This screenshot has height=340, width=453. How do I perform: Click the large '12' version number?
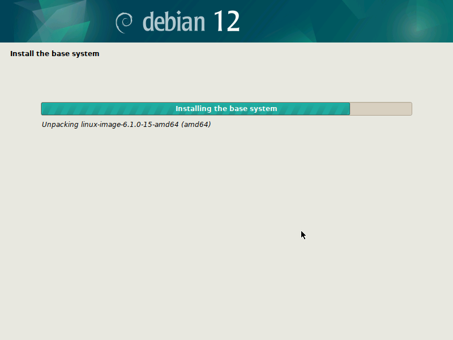point(226,21)
